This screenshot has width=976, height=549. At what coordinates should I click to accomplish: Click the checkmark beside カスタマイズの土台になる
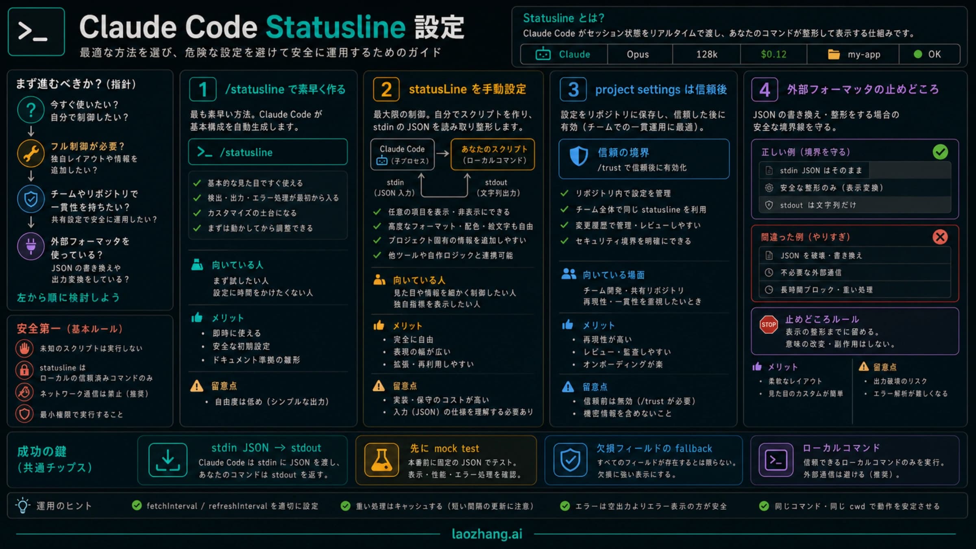click(197, 213)
